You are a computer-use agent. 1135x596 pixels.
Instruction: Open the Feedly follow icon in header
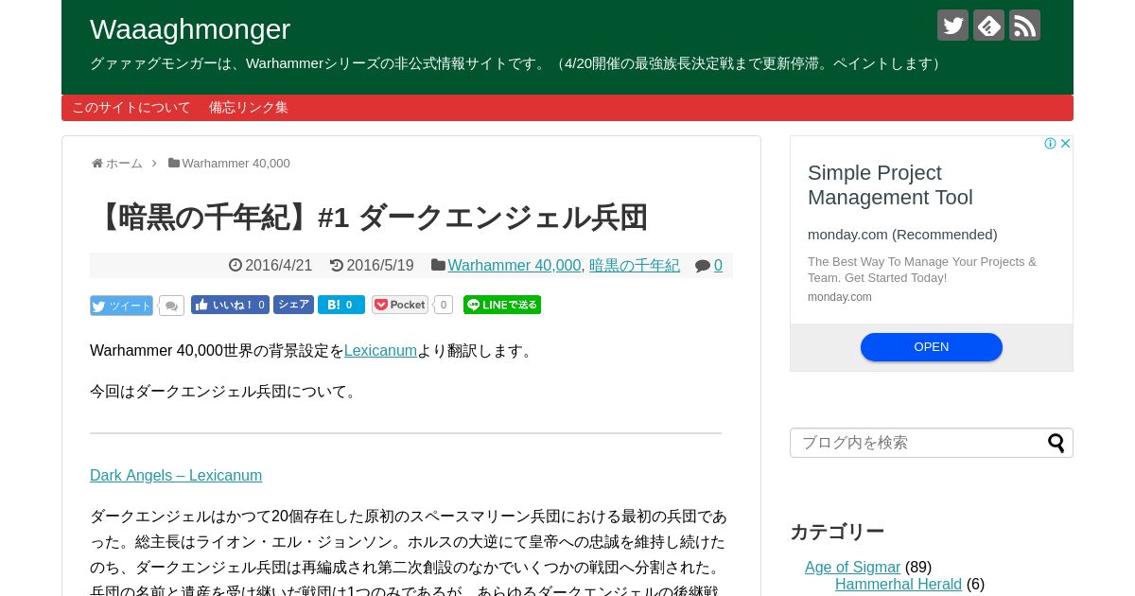point(988,26)
